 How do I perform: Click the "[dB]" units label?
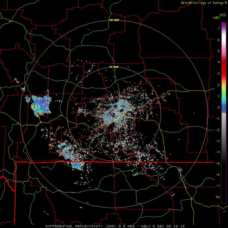(216, 17)
